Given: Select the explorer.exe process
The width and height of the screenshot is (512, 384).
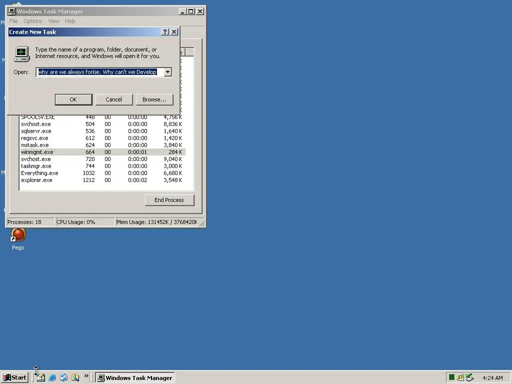Looking at the screenshot, I should click(102, 180).
